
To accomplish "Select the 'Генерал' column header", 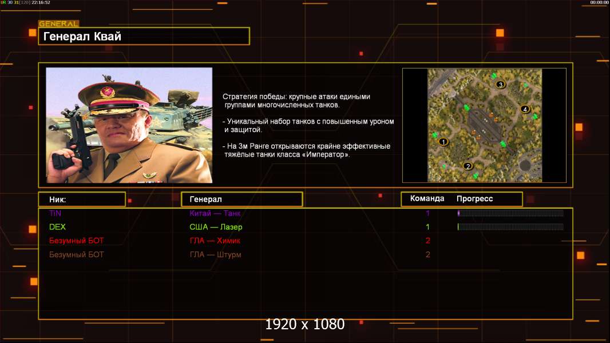I will click(x=241, y=199).
